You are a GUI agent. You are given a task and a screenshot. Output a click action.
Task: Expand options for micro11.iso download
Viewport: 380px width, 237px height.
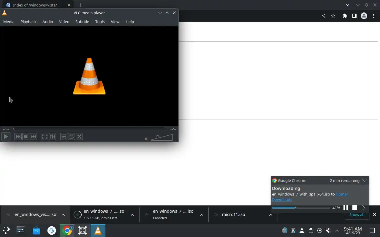click(271, 215)
